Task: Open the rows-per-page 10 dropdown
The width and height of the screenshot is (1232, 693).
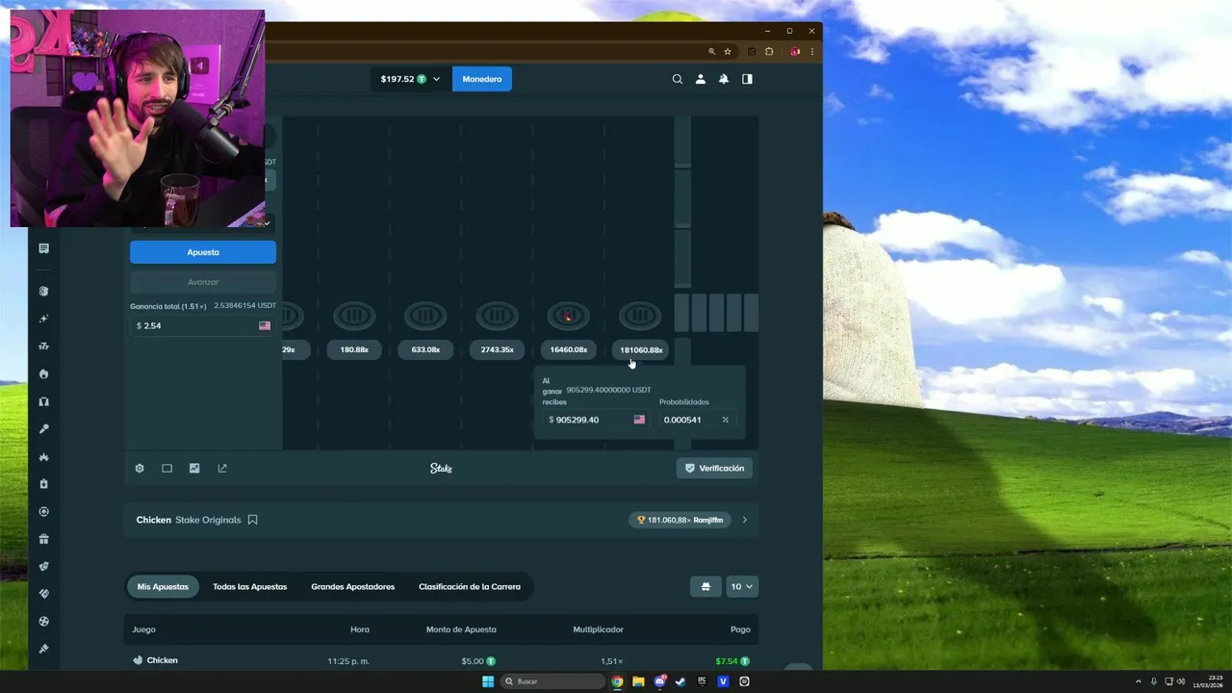Action: 742,586
